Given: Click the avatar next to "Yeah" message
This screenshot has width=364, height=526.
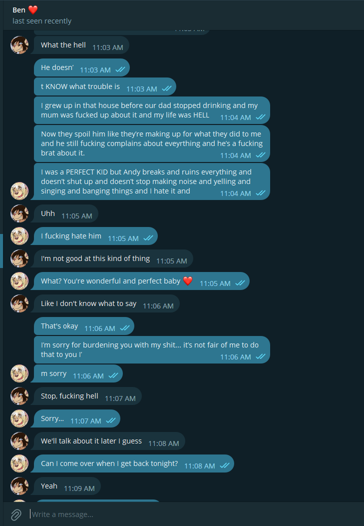Looking at the screenshot, I should tap(19, 486).
